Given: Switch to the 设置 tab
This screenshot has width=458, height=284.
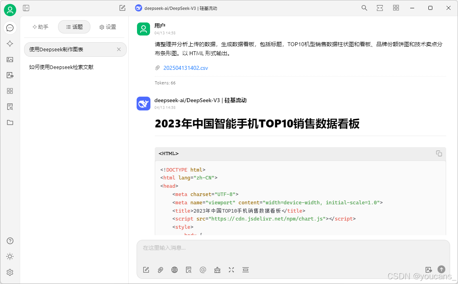Looking at the screenshot, I should pos(108,27).
